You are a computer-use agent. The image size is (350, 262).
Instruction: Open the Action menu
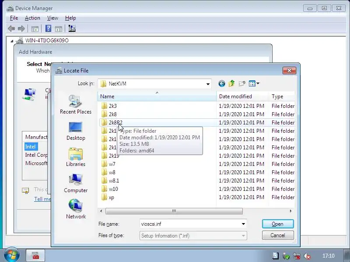pyautogui.click(x=32, y=18)
